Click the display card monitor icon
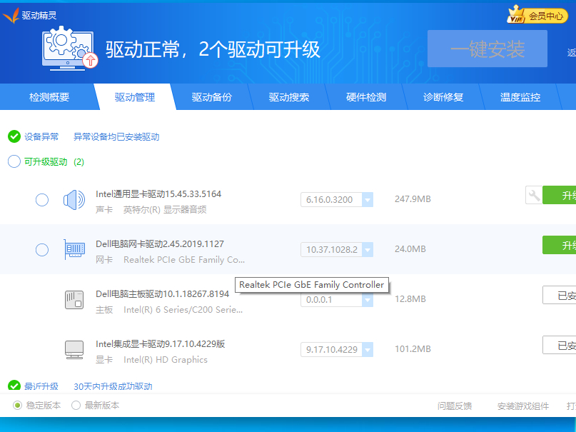576x432 pixels. click(x=74, y=350)
